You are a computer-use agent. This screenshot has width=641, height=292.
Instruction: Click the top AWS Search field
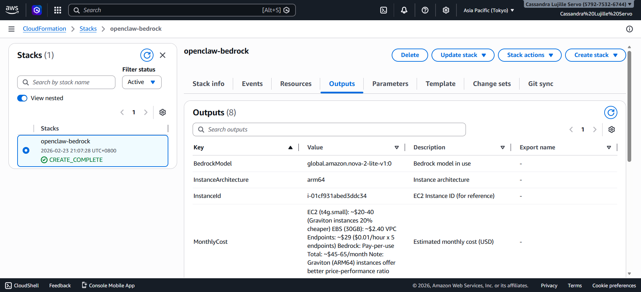pos(182,10)
